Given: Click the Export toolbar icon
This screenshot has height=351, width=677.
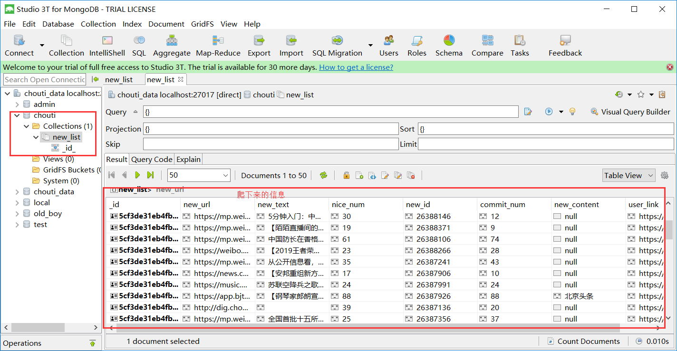Looking at the screenshot, I should 259,46.
